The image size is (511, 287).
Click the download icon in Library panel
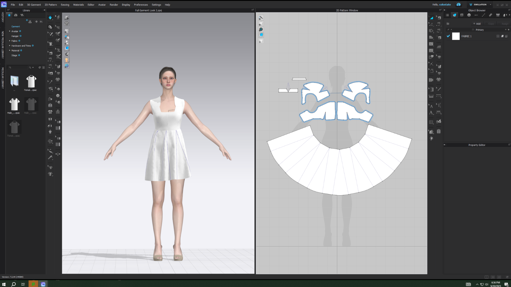[x=30, y=22]
